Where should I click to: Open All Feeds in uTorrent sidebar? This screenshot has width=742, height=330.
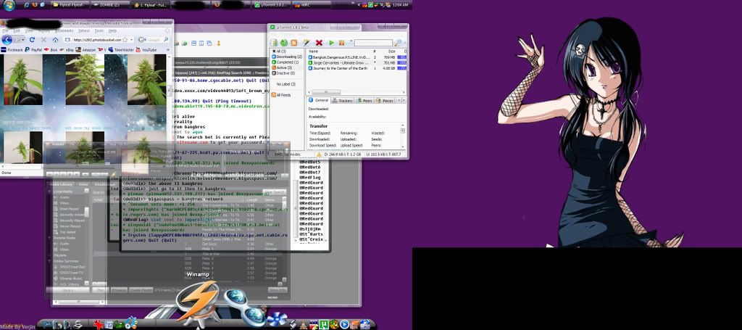tap(281, 95)
